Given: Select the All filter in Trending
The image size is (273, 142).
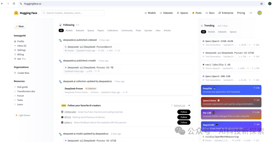Looking at the screenshot, I should [203, 32].
